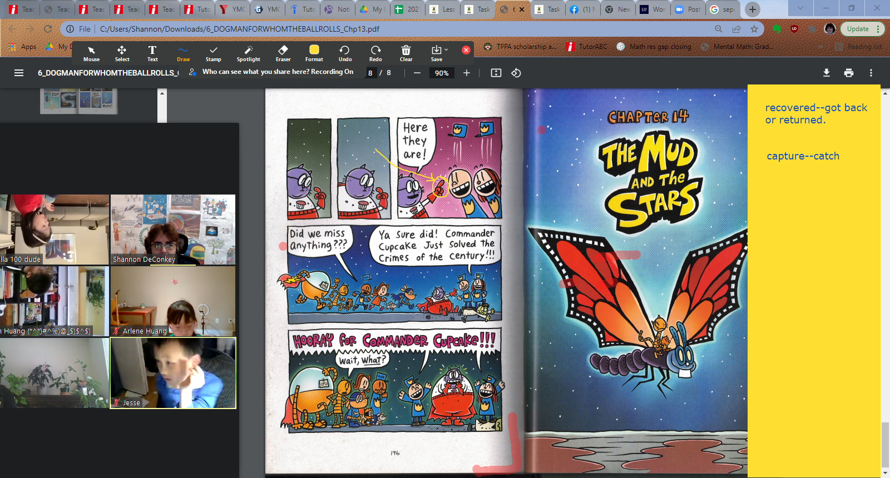Switch to the Facebook (1) tab
The image size is (890, 478).
click(582, 9)
